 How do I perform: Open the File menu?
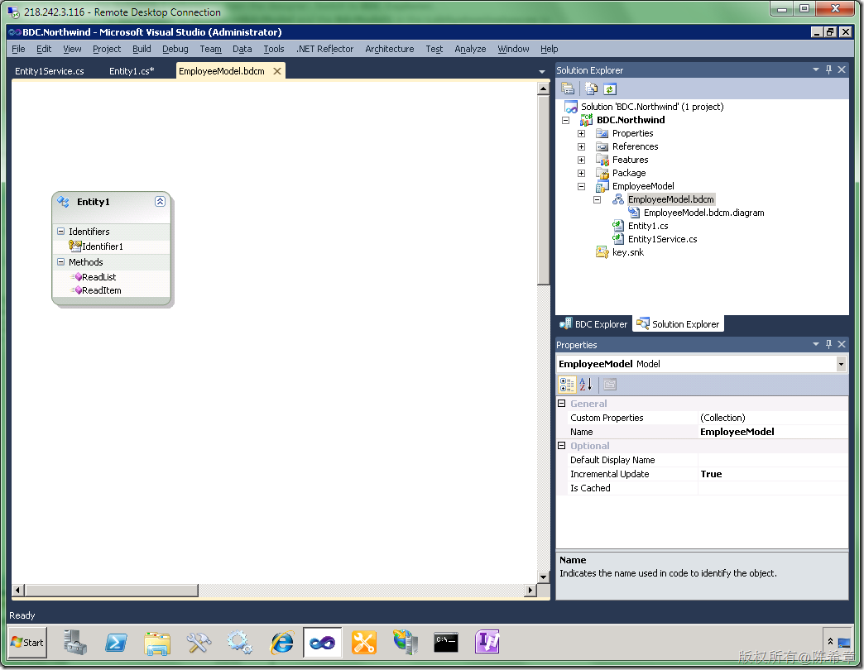tap(18, 49)
